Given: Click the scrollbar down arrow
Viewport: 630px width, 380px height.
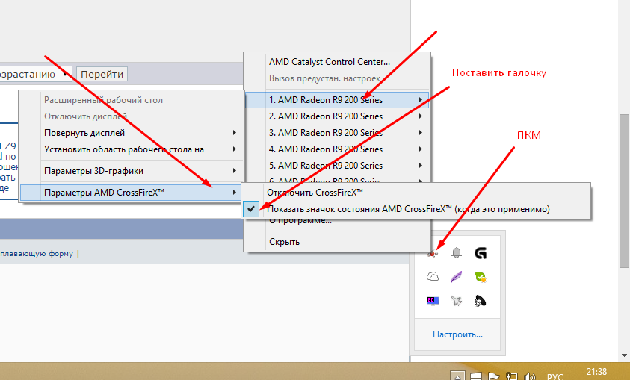Looking at the screenshot, I should [624, 355].
